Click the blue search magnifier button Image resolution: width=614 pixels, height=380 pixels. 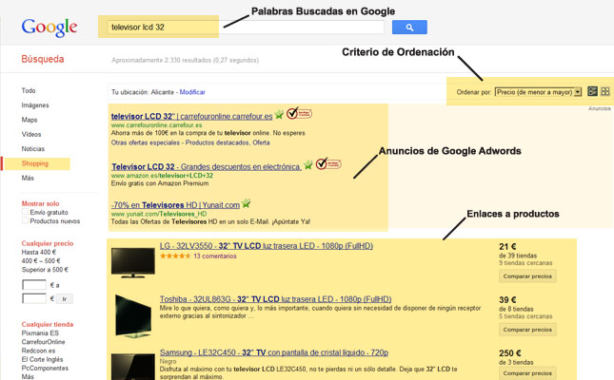tap(409, 28)
